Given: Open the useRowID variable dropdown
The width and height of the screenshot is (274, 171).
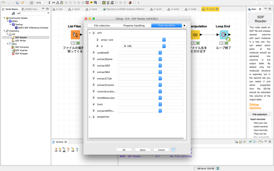Looking at the screenshot, I should (160, 53).
